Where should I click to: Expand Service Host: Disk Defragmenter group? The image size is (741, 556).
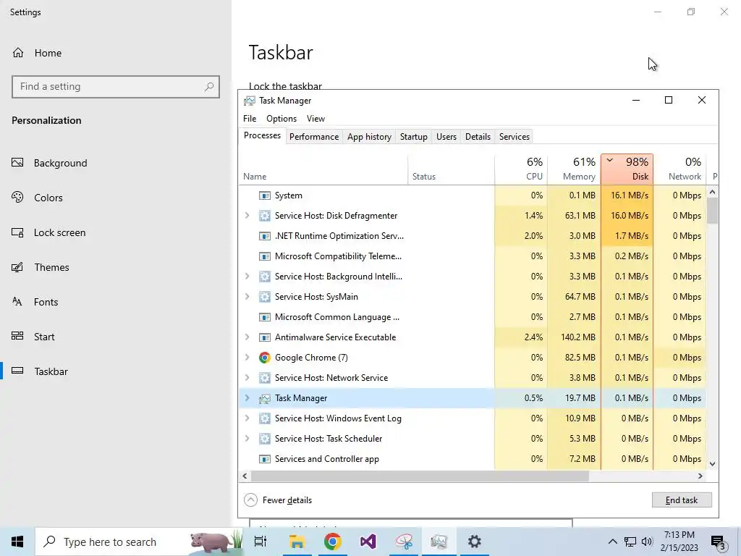247,216
